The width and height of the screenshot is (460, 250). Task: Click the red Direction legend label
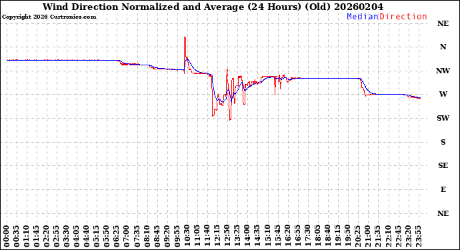pyautogui.click(x=403, y=17)
